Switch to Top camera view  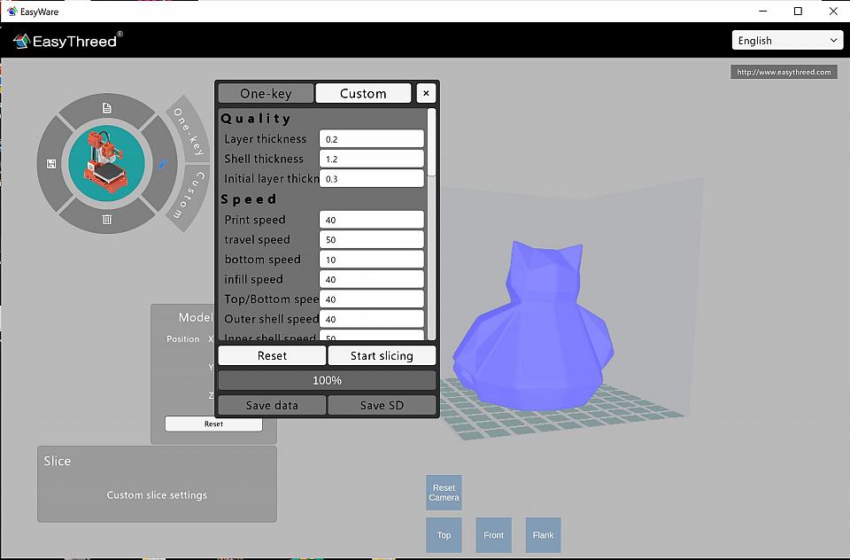444,535
